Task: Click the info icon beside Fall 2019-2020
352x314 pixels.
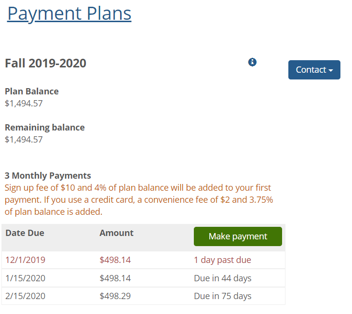Action: (252, 62)
